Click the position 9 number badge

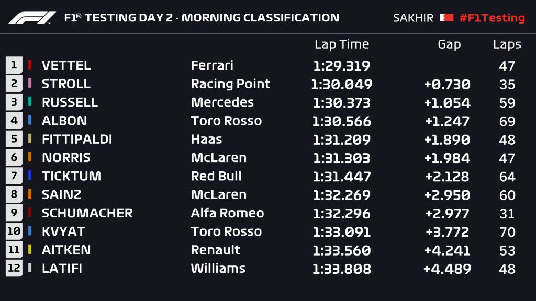(14, 213)
